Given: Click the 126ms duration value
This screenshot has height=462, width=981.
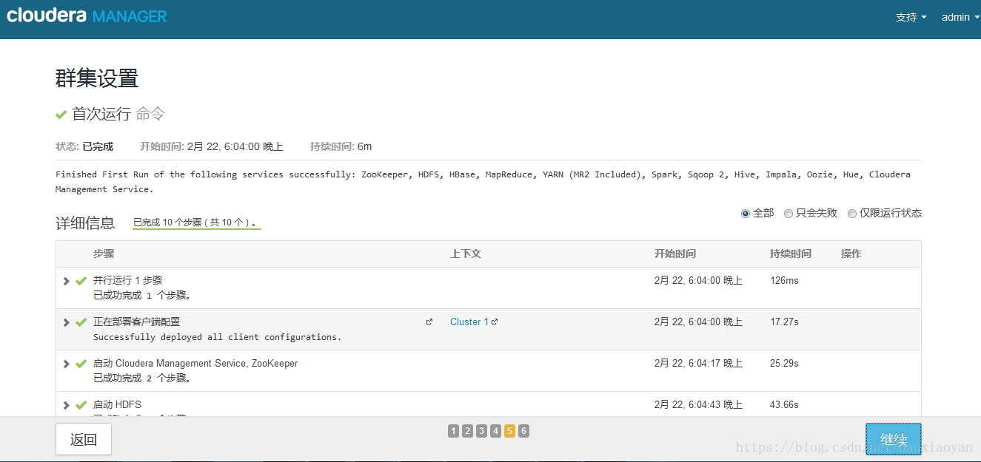Looking at the screenshot, I should tap(785, 281).
